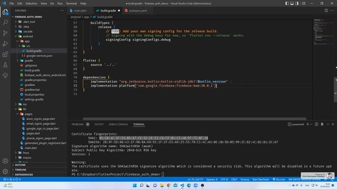This screenshot has height=189, width=337.
Task: Click Go Live in status bar
Action: click(x=279, y=180)
